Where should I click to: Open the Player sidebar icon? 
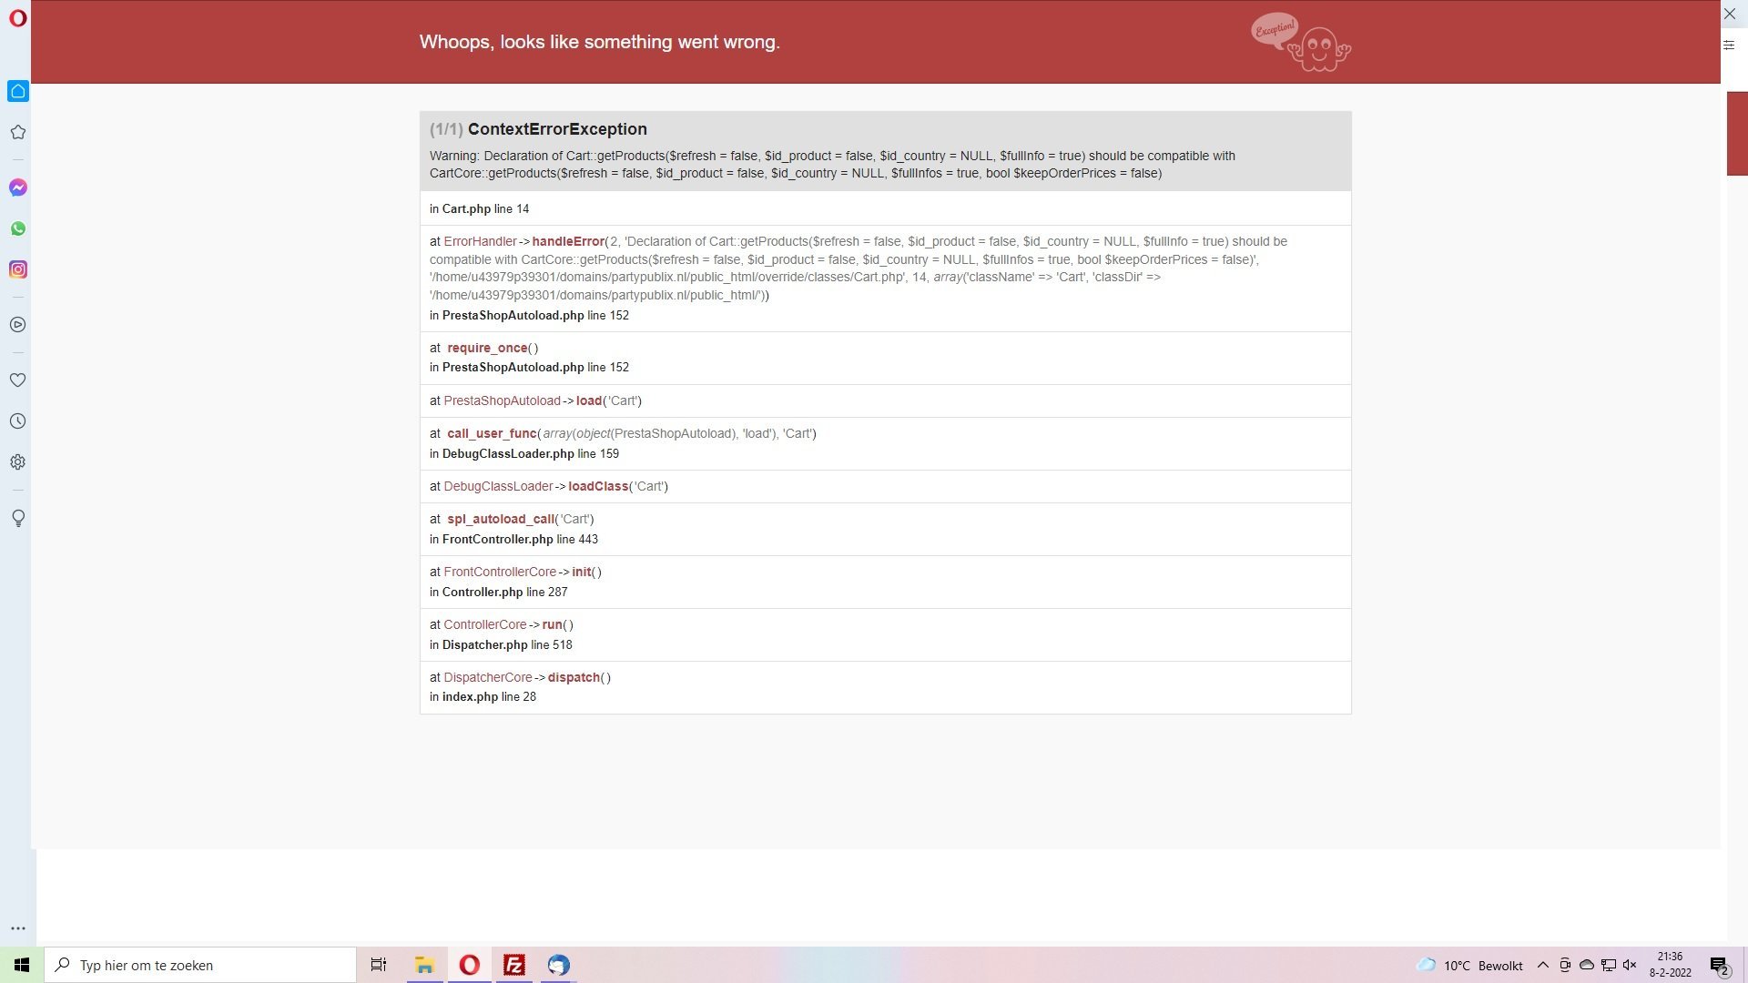[18, 325]
